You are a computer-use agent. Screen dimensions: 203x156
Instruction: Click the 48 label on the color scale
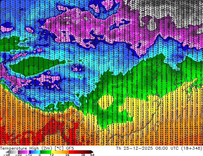[92, 155]
